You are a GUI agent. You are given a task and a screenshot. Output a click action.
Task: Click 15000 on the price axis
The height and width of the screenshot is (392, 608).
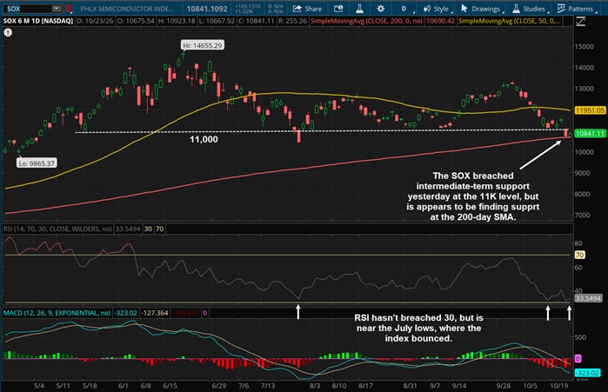584,46
